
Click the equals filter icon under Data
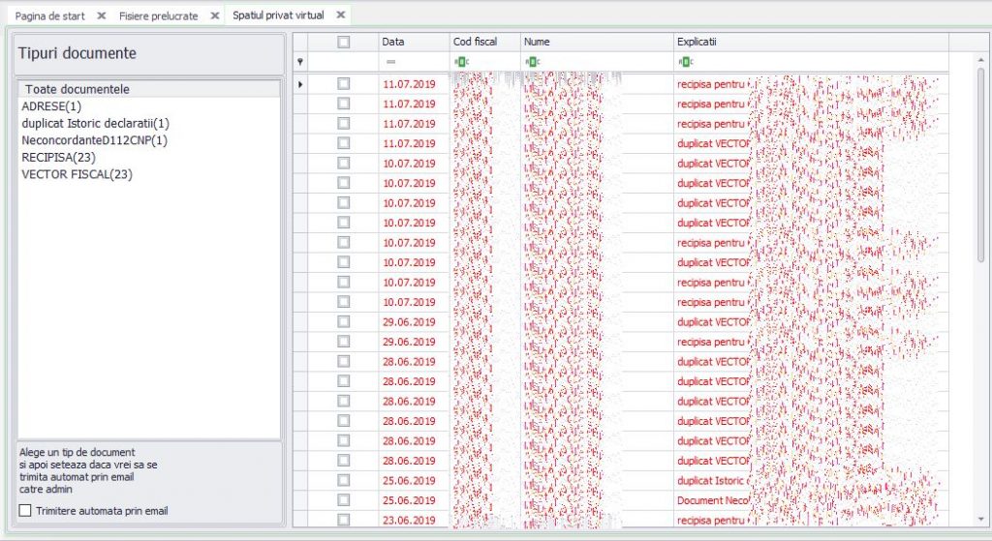point(391,61)
